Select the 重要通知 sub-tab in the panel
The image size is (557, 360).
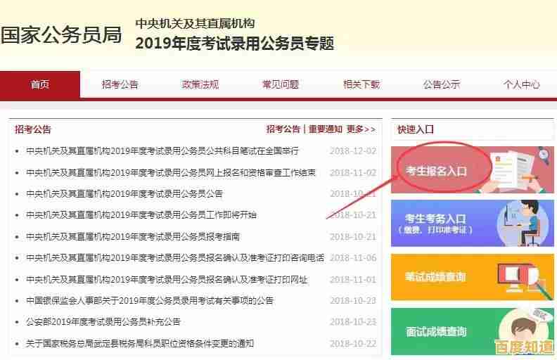(x=325, y=129)
